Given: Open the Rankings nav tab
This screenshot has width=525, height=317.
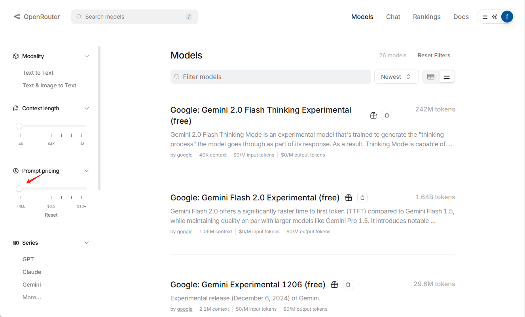Looking at the screenshot, I should pyautogui.click(x=427, y=17).
